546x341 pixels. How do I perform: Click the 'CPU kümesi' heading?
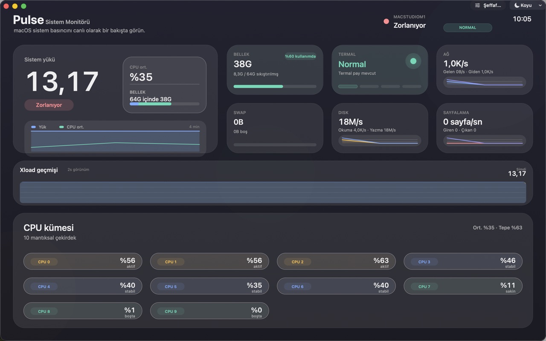(x=49, y=228)
